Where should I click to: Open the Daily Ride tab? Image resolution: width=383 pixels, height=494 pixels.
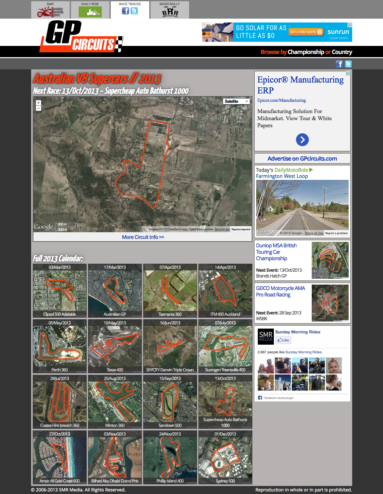[90, 10]
